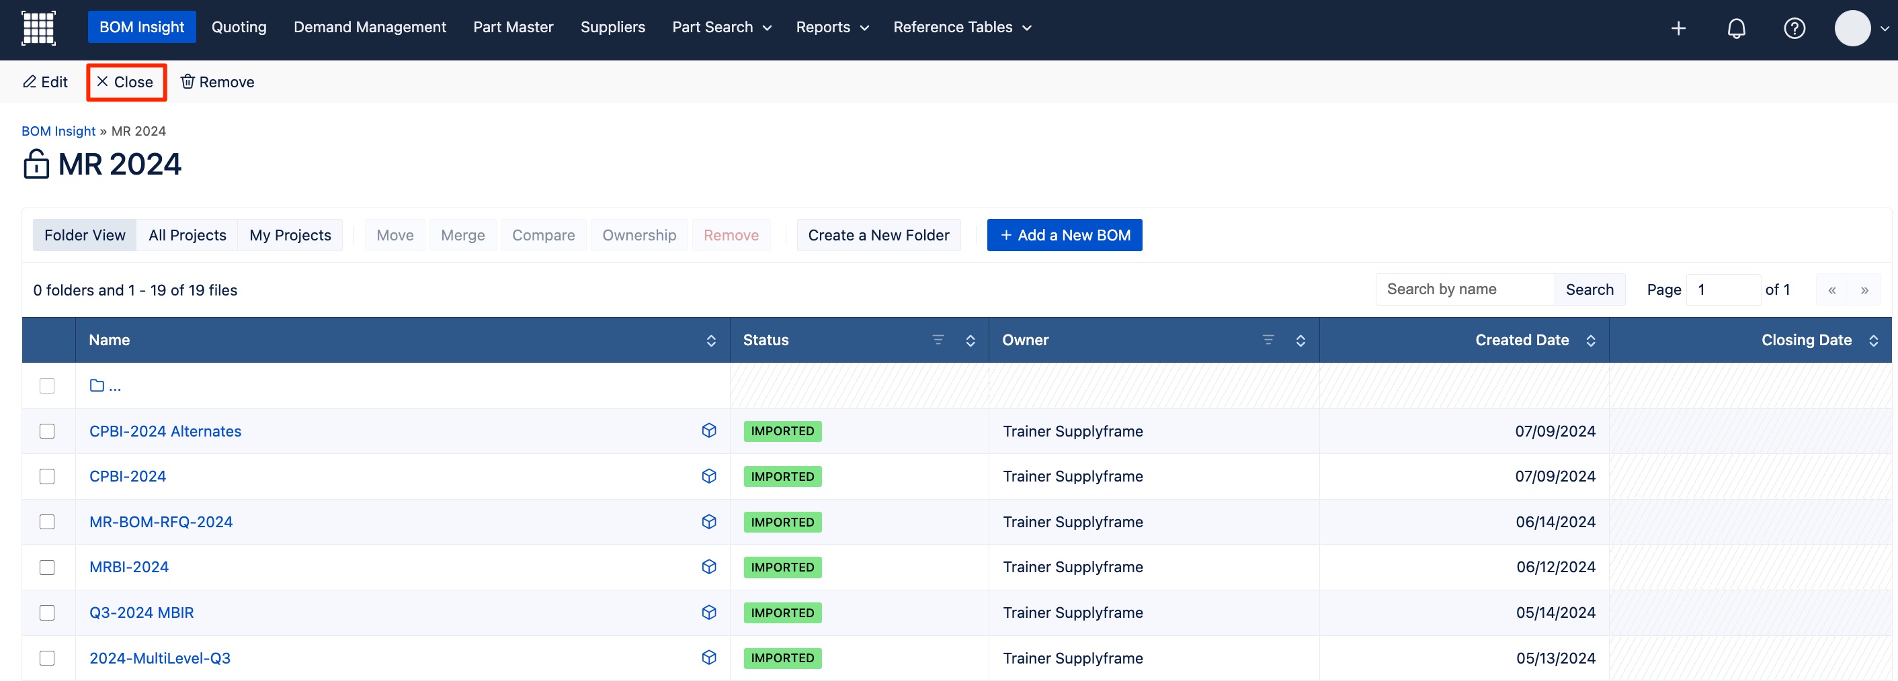
Task: Switch to All Projects tab
Action: (x=187, y=236)
